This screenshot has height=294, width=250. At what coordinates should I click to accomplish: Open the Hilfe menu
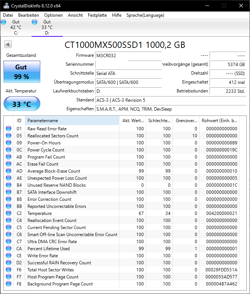pyautogui.click(x=116, y=15)
